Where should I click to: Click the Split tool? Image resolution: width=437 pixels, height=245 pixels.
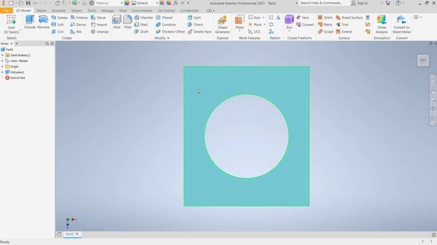pyautogui.click(x=194, y=18)
